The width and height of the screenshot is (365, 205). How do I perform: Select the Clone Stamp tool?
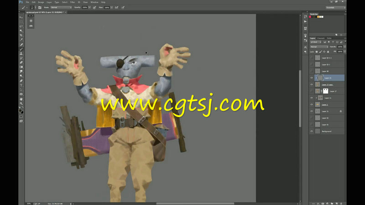coord(21,53)
